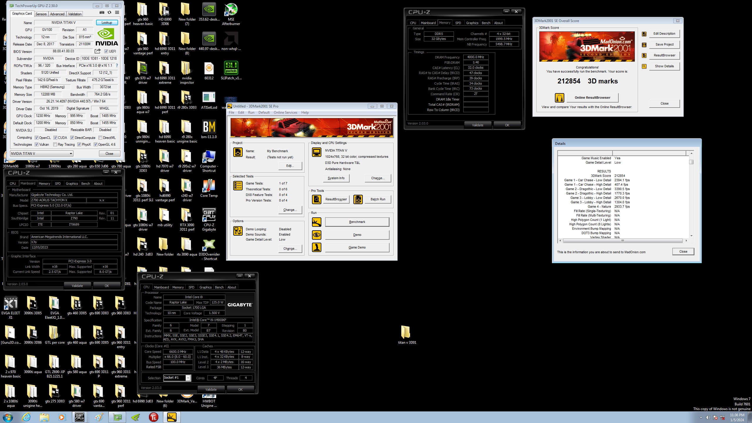This screenshot has width=752, height=423.
Task: Toggle the DirectCompute checkbox
Action: (x=72, y=137)
